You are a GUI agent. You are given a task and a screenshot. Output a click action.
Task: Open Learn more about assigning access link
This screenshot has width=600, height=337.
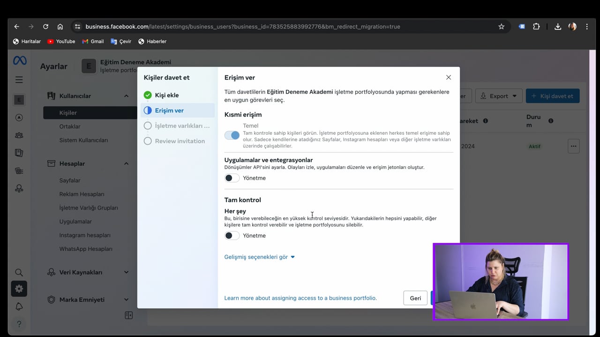[x=300, y=298]
